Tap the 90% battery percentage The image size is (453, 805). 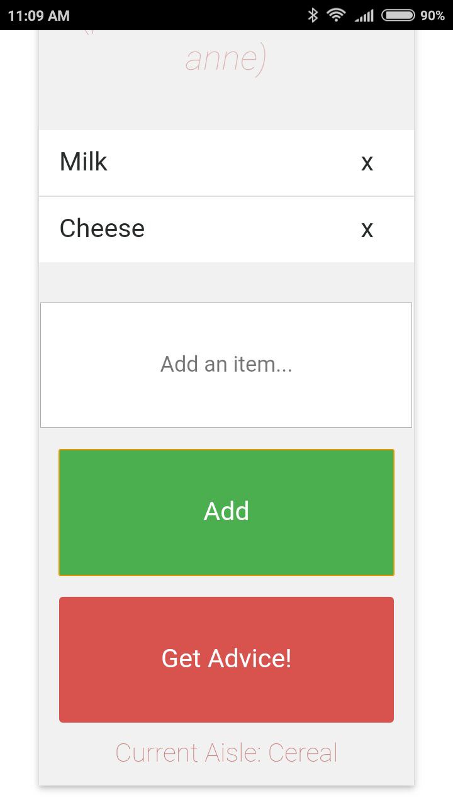[433, 15]
